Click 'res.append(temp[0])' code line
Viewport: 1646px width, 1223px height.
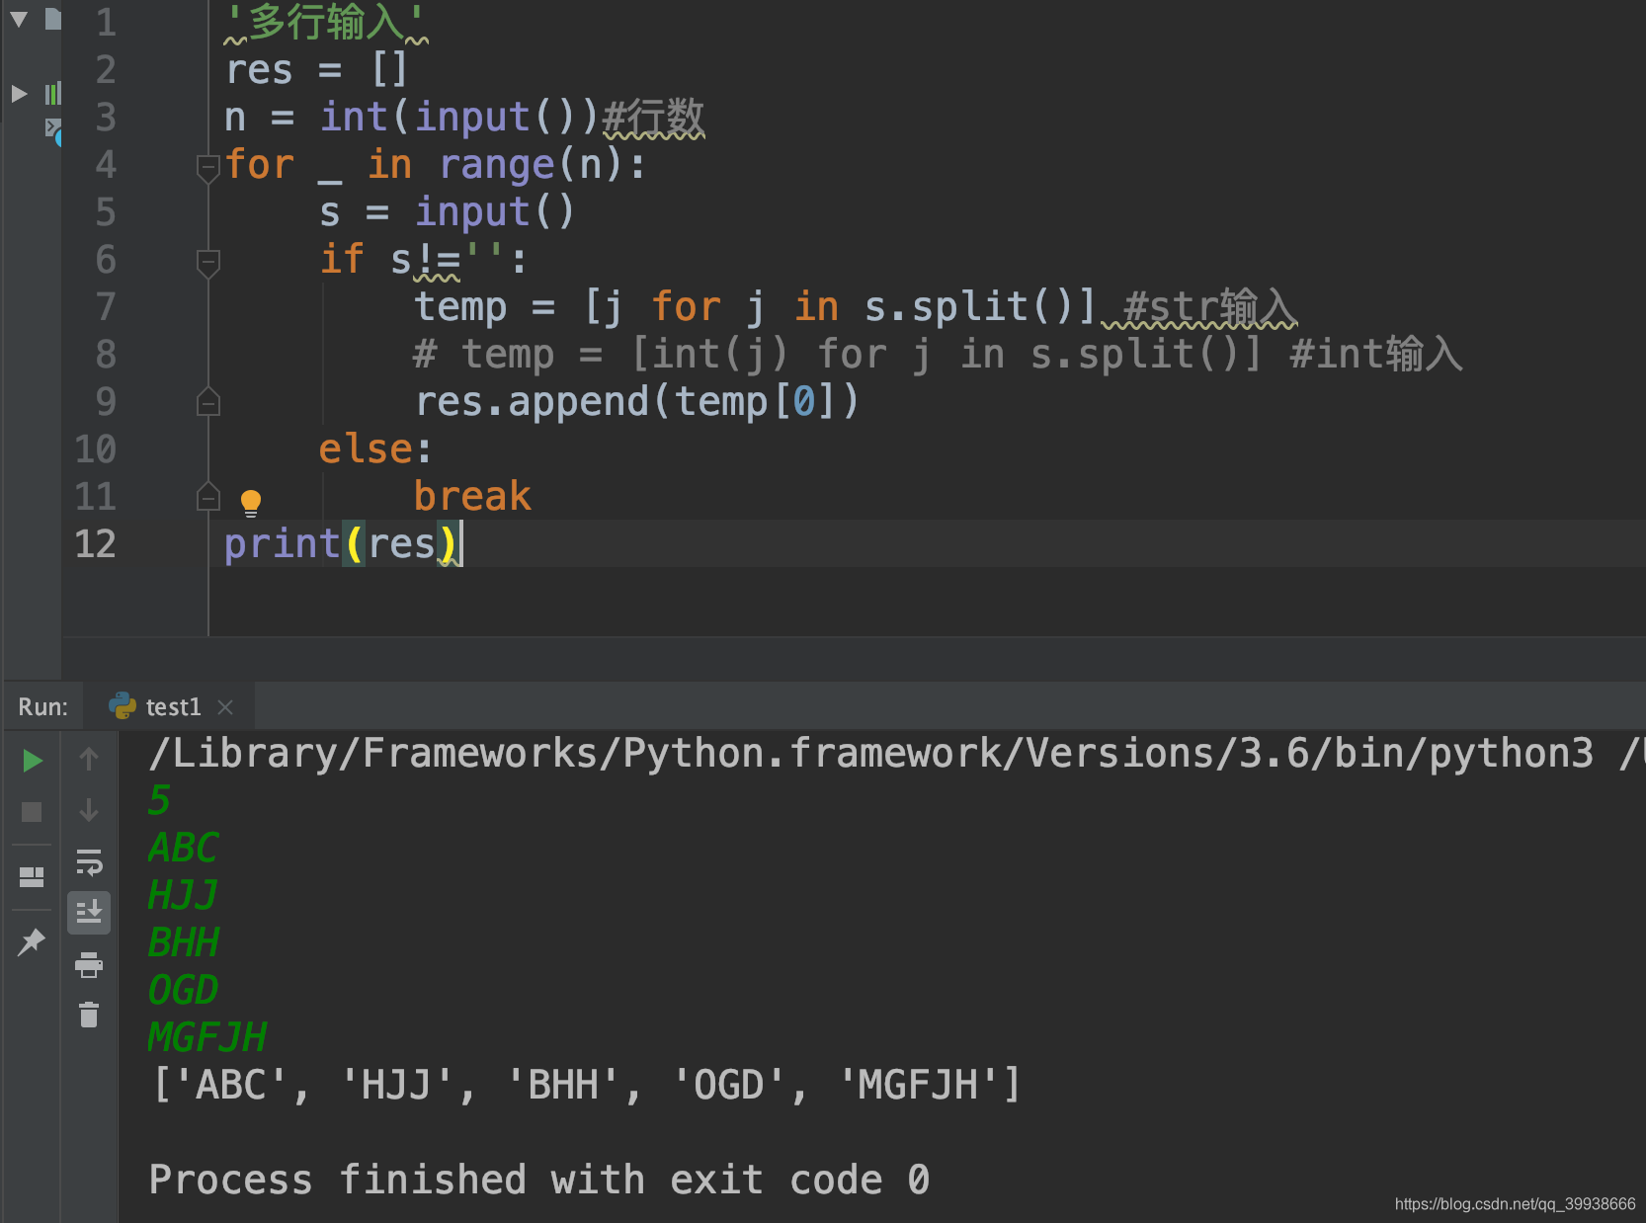tap(637, 402)
